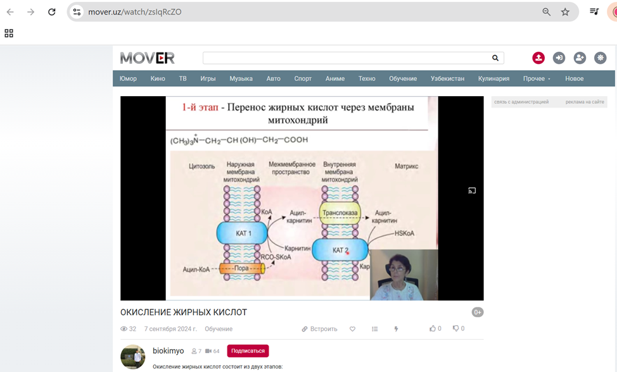Click the register user icon
The height and width of the screenshot is (372, 617).
580,58
